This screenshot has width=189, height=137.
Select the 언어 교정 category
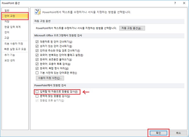[x=15, y=16]
